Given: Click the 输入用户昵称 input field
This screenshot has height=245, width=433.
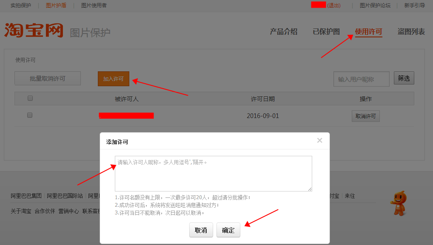Looking at the screenshot, I should (361, 79).
